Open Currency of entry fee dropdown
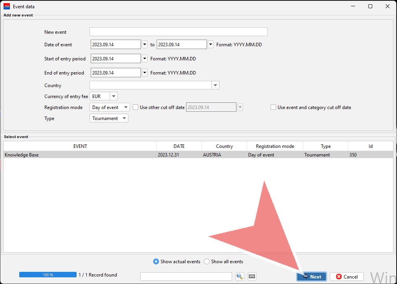 click(x=113, y=96)
